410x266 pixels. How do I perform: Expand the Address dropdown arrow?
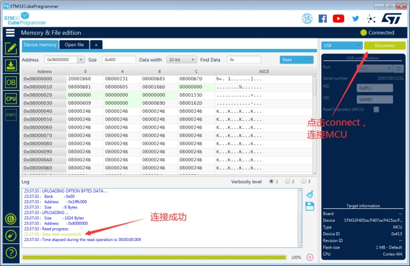pyautogui.click(x=81, y=60)
